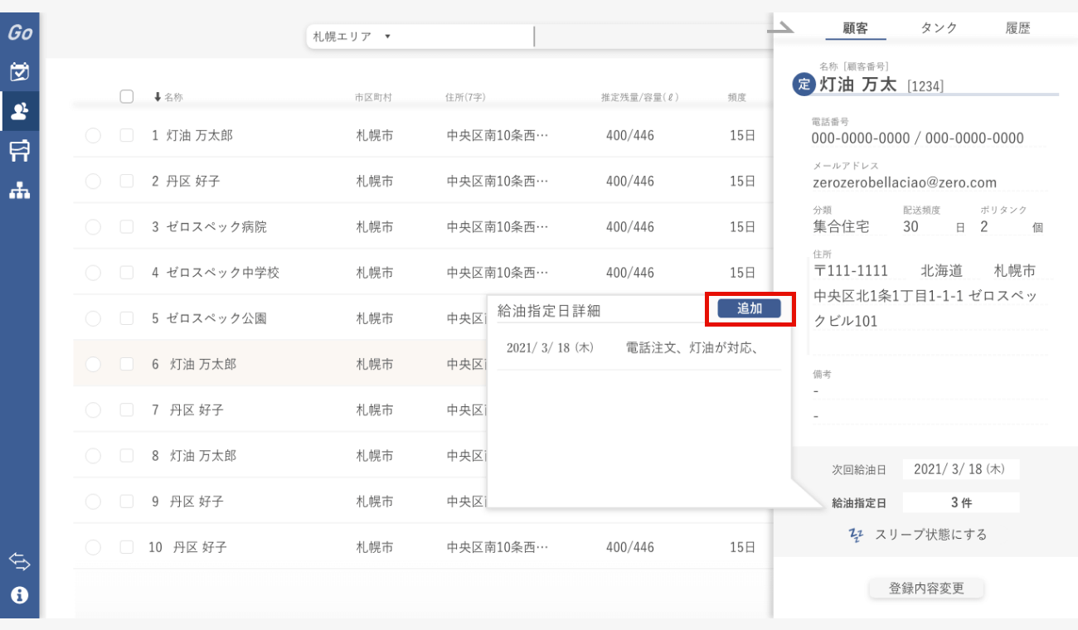
Task: Click the 定 badge beside customer name
Action: (x=804, y=85)
